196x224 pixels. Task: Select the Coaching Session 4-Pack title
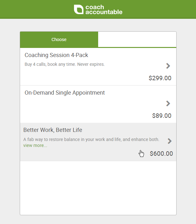(x=56, y=55)
